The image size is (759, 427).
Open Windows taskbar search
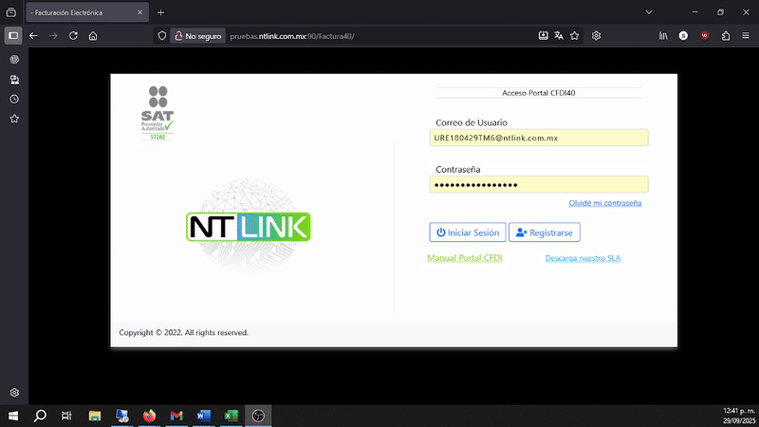[40, 416]
